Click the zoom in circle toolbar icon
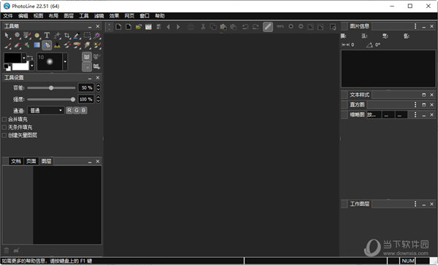Viewport: 438px width, 265px height. [291, 26]
